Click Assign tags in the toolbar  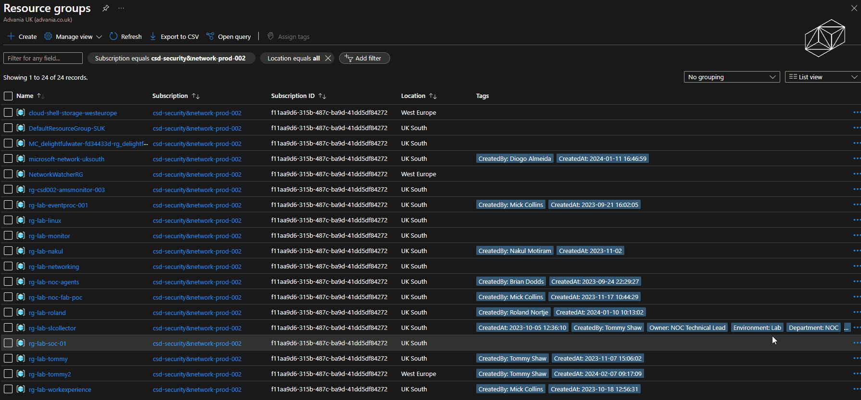coord(288,36)
